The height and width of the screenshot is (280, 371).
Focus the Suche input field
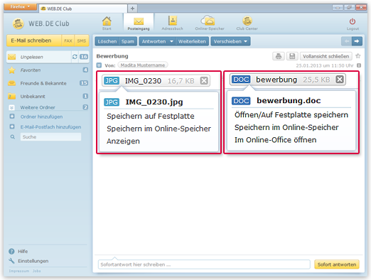[50, 137]
